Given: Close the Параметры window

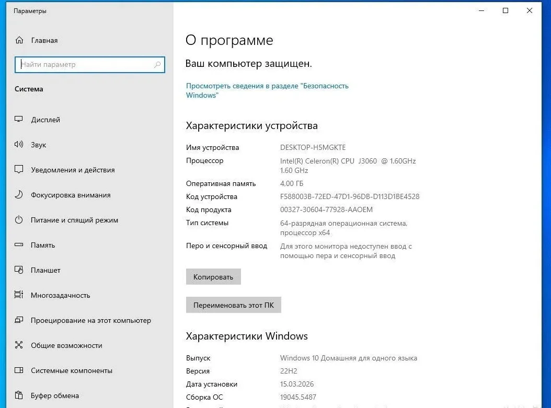Looking at the screenshot, I should (x=529, y=10).
